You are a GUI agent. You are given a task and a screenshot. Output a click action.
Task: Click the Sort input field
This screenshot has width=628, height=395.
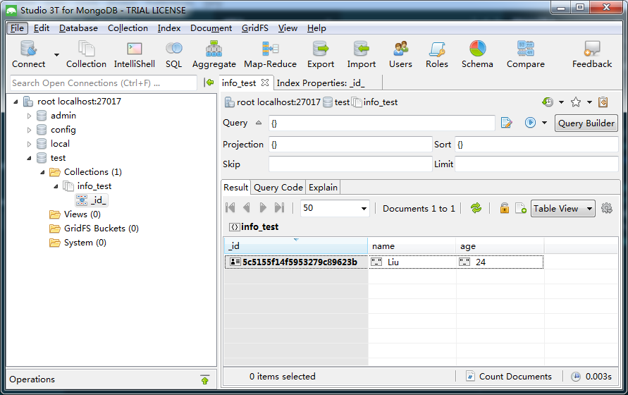click(x=536, y=145)
